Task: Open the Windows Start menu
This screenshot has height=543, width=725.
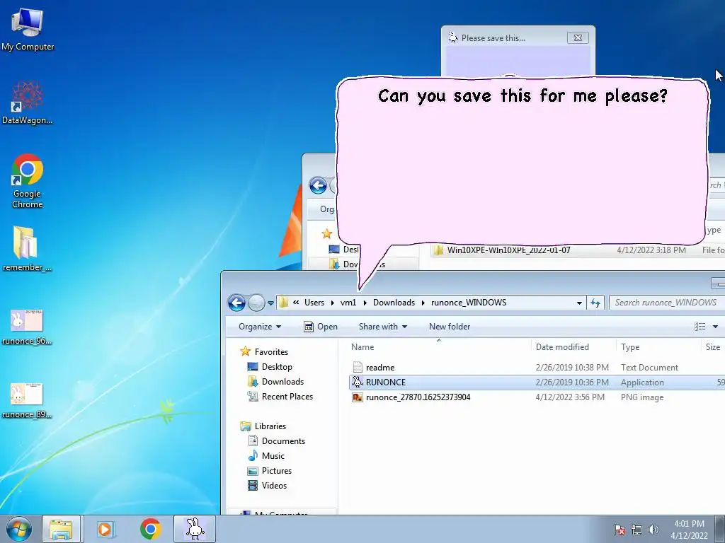Action: pyautogui.click(x=19, y=529)
